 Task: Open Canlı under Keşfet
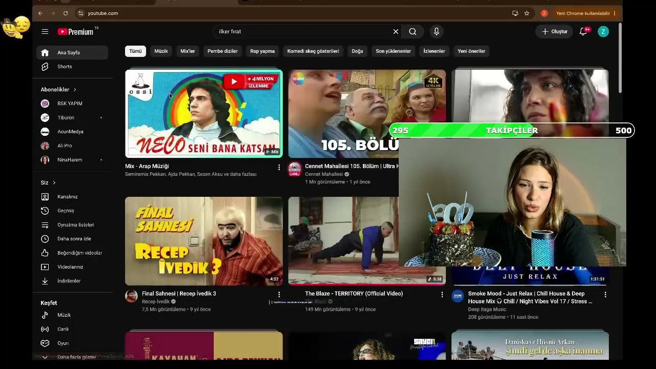[72, 329]
